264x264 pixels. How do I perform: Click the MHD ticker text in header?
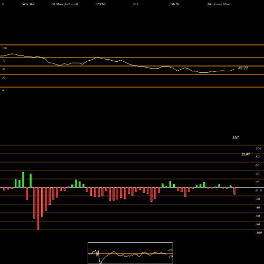[x=175, y=4]
